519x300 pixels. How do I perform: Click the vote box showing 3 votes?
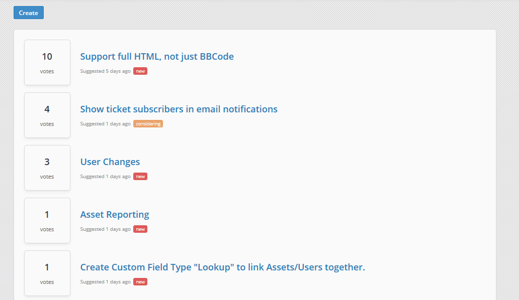(x=47, y=168)
